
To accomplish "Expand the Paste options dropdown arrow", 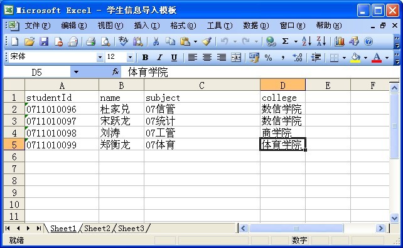I will (x=196, y=41).
